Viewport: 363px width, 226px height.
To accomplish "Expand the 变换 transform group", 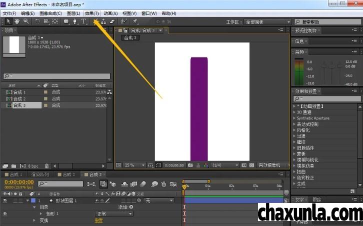I will tap(34, 220).
